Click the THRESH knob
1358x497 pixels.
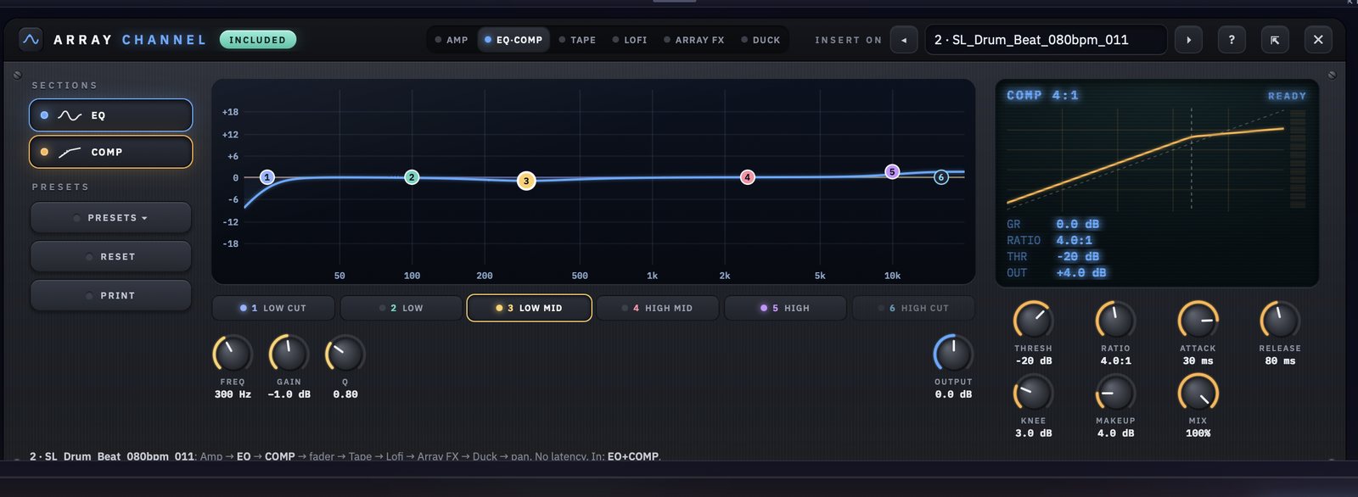click(1033, 321)
